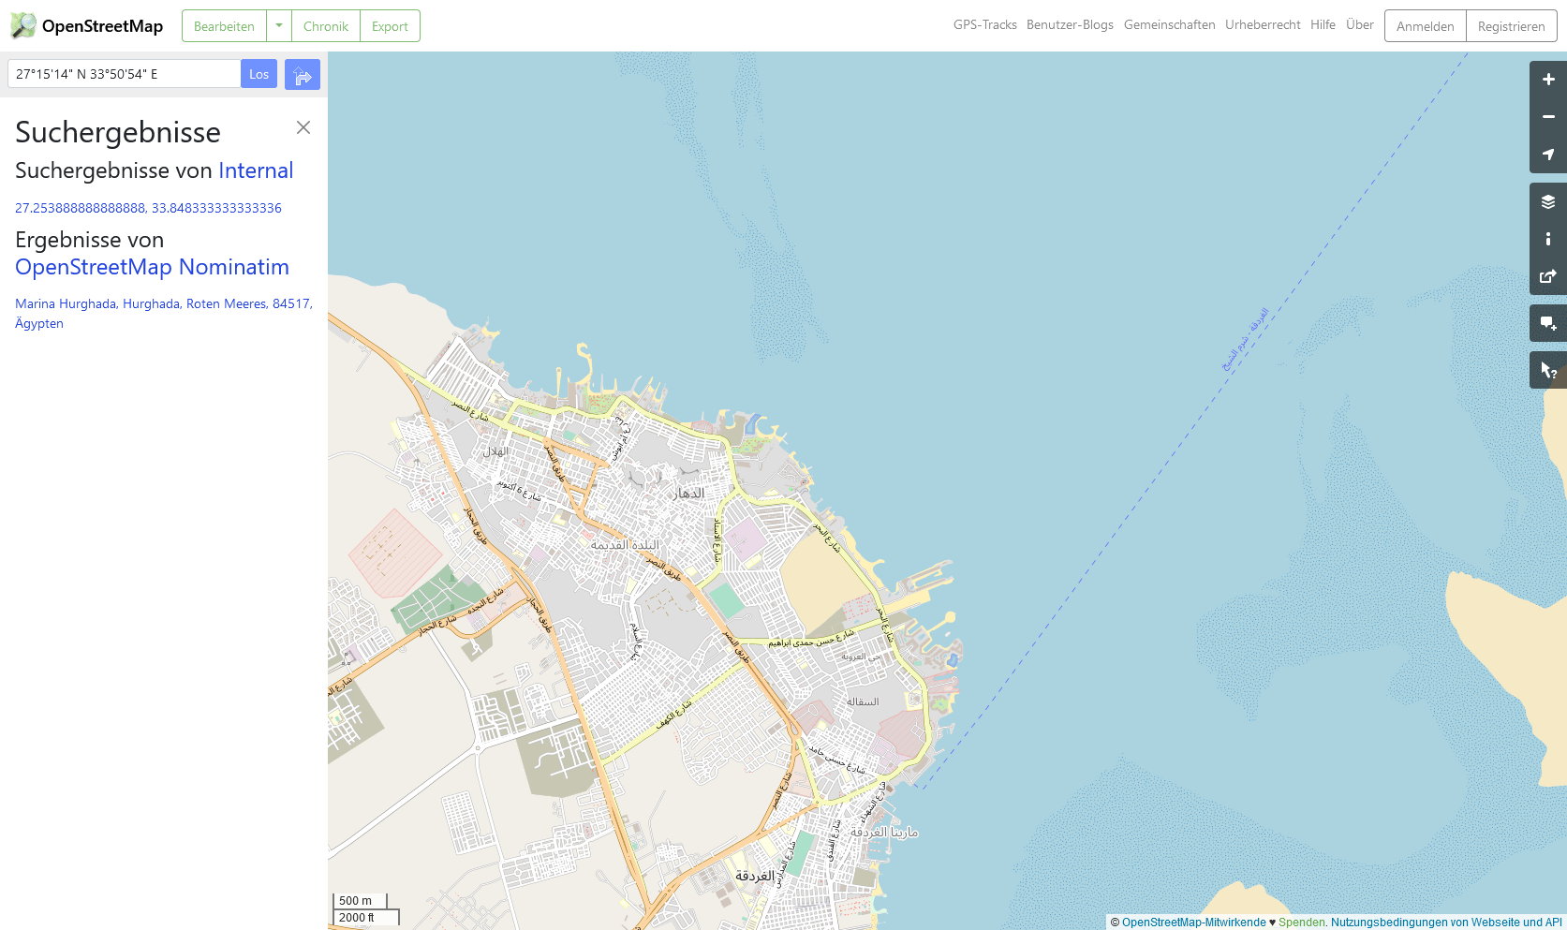The width and height of the screenshot is (1567, 930).
Task: Add a note to the map
Action: tap(1548, 323)
